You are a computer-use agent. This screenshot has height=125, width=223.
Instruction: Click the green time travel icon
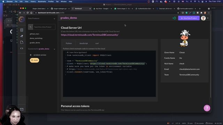pos(174,18)
